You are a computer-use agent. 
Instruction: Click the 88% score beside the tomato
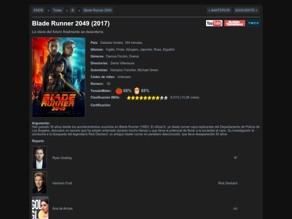tap(127, 91)
